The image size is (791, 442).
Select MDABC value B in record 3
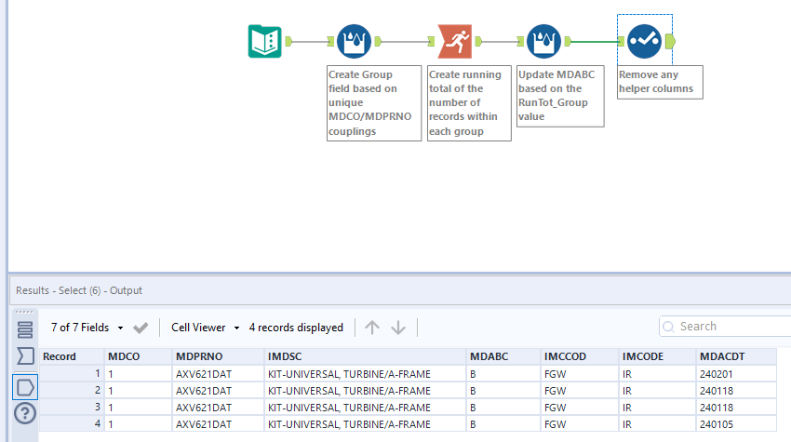coord(503,408)
